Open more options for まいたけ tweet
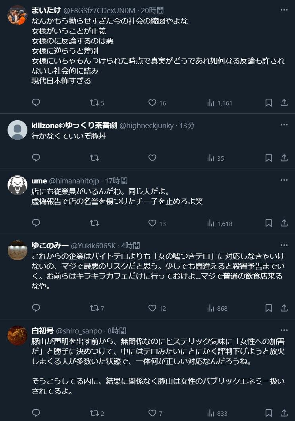This screenshot has width=295, height=421. (284, 10)
